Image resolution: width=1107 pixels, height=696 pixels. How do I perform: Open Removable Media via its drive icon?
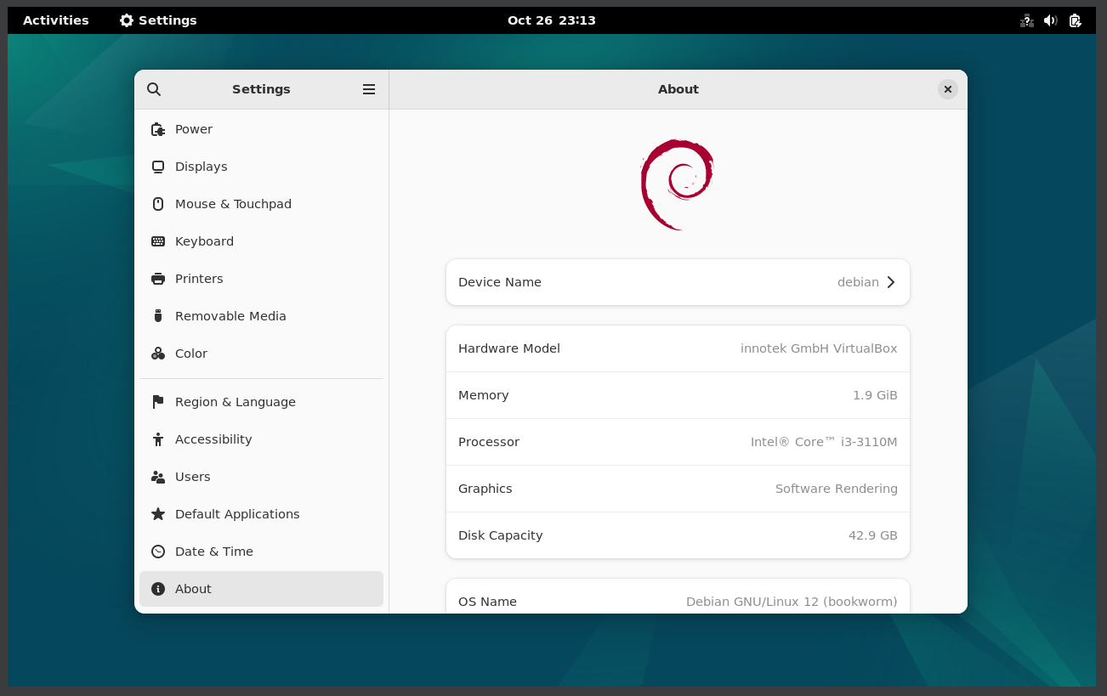tap(157, 316)
